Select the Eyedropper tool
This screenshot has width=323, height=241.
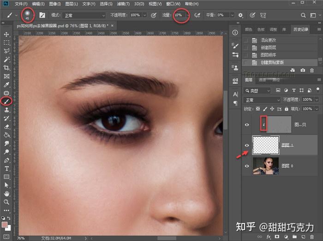(x=6, y=84)
